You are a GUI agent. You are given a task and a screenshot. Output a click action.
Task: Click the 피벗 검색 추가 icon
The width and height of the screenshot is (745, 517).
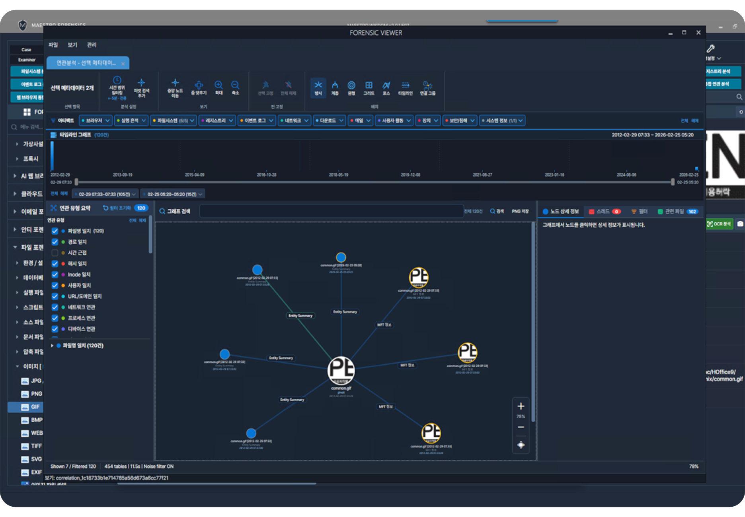141,82
